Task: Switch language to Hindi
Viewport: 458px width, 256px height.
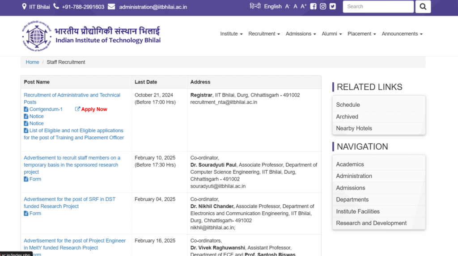Action: click(x=255, y=6)
